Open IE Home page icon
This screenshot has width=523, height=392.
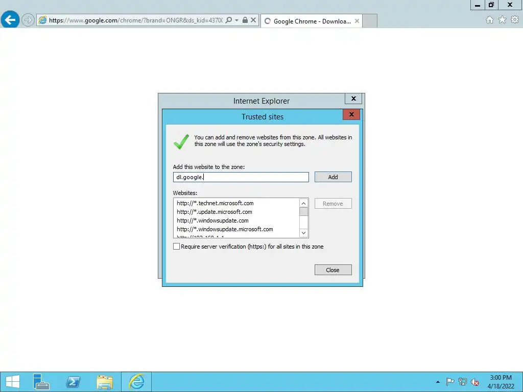[489, 20]
